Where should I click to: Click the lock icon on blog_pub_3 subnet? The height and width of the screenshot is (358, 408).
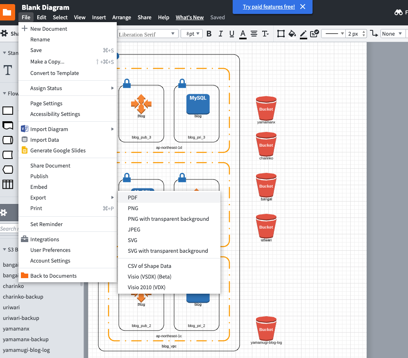tap(127, 83)
